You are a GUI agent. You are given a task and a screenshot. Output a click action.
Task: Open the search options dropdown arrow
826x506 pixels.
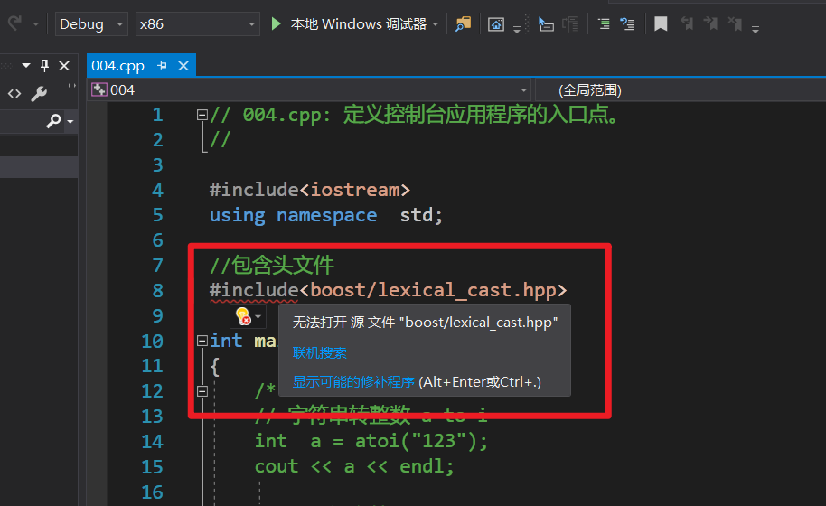70,122
